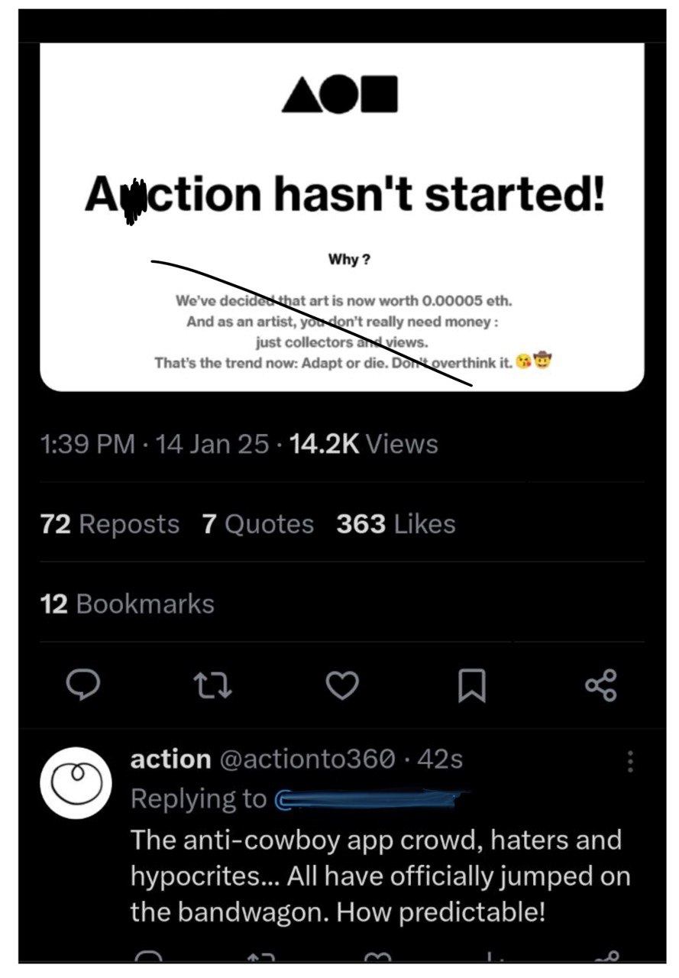
Task: Open the 7 Quotes list
Action: click(258, 523)
